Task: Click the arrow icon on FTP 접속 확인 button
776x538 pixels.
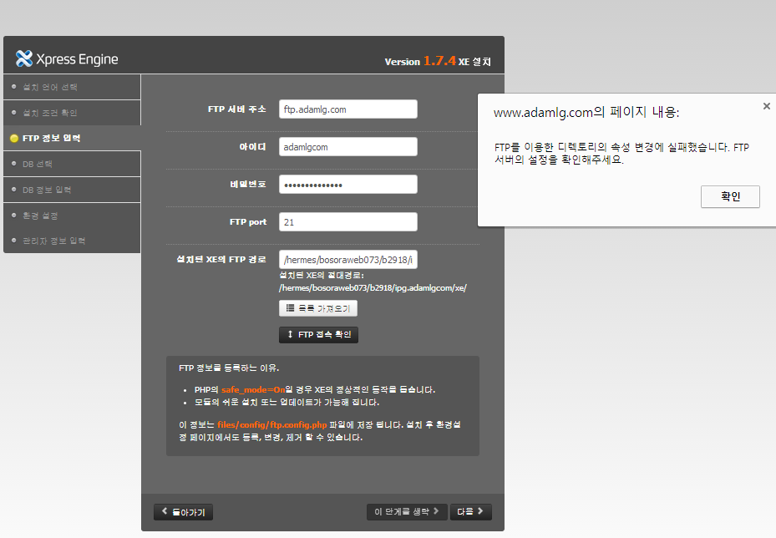Action: click(291, 334)
